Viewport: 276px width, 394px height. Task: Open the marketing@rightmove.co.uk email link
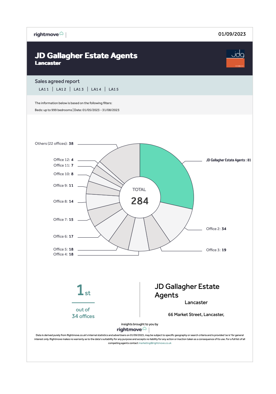coord(155,343)
